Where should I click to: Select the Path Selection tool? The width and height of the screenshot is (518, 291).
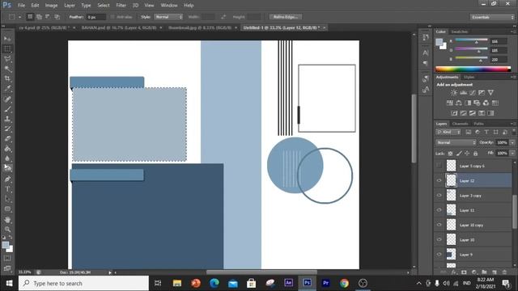click(x=7, y=199)
